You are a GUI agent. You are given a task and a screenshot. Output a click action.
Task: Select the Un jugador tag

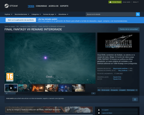pos(122,90)
